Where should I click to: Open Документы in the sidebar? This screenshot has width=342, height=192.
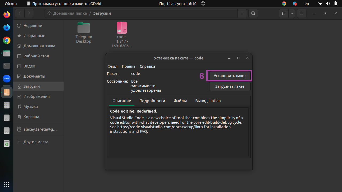(38, 76)
